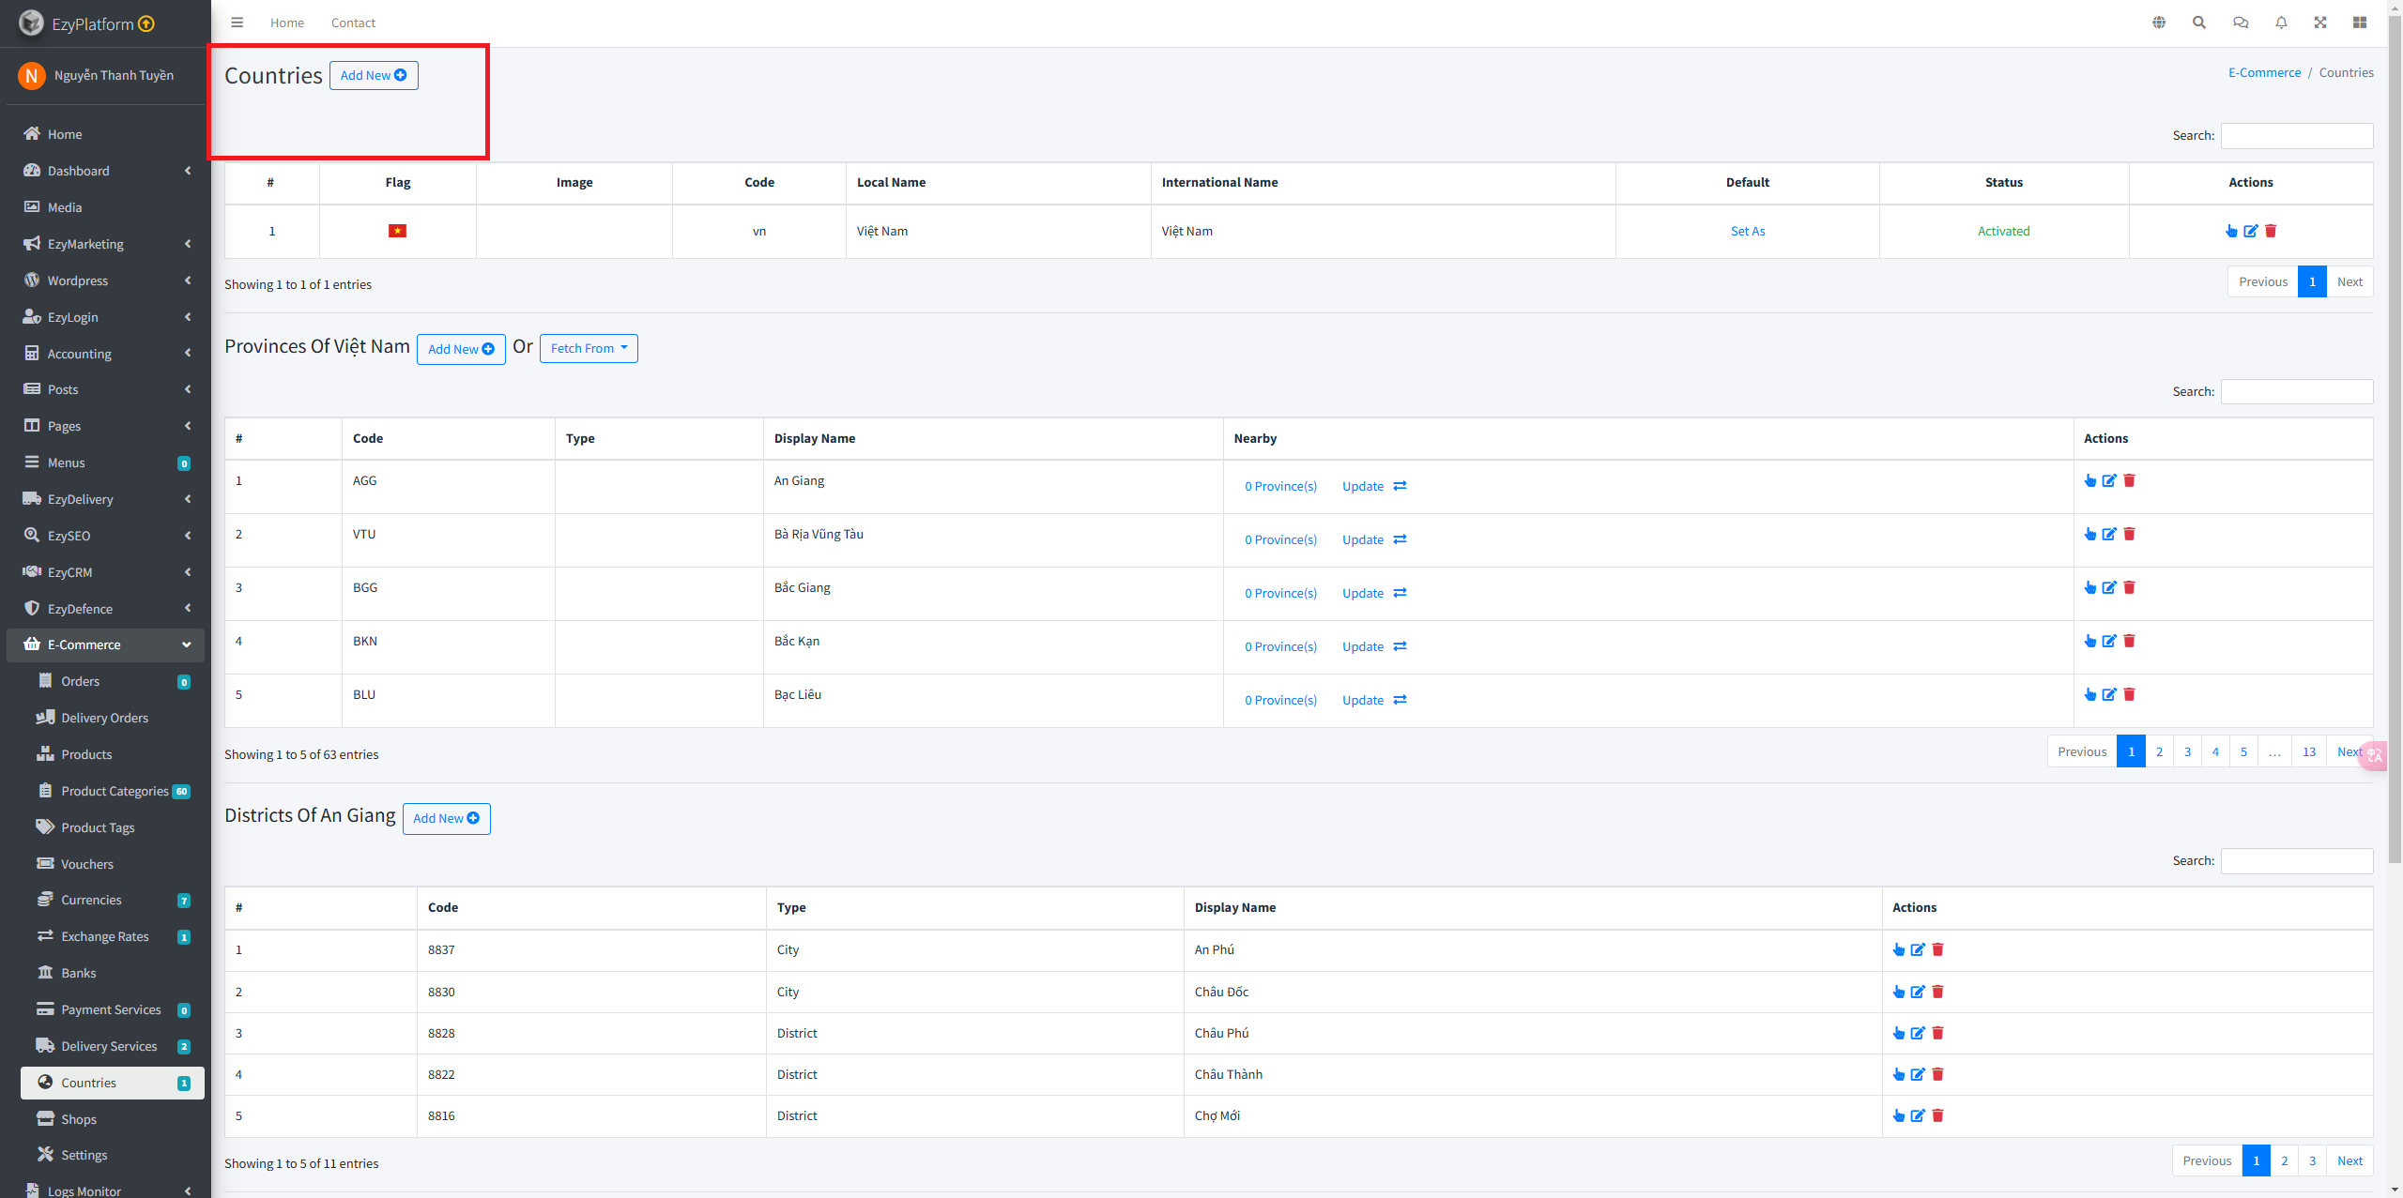This screenshot has width=2403, height=1198.
Task: Delete the Châu Đốc district row
Action: tap(1937, 992)
